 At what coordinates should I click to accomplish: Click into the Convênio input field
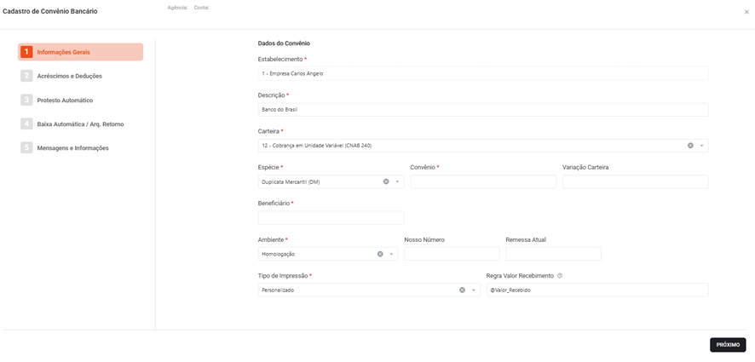pyautogui.click(x=482, y=181)
